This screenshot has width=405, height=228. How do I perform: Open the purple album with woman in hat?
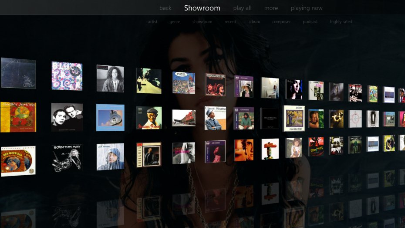pyautogui.click(x=243, y=86)
